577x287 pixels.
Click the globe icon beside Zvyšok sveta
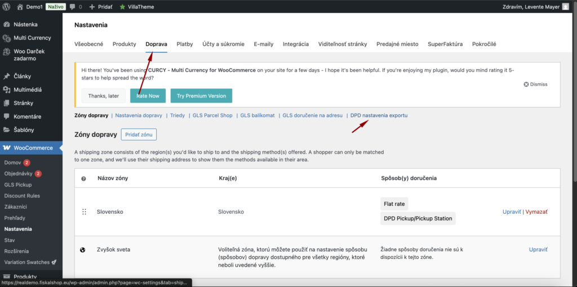(83, 249)
